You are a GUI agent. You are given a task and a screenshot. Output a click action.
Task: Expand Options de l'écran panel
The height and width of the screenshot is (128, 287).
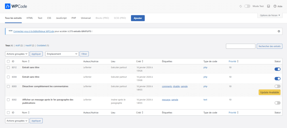tap(270, 15)
